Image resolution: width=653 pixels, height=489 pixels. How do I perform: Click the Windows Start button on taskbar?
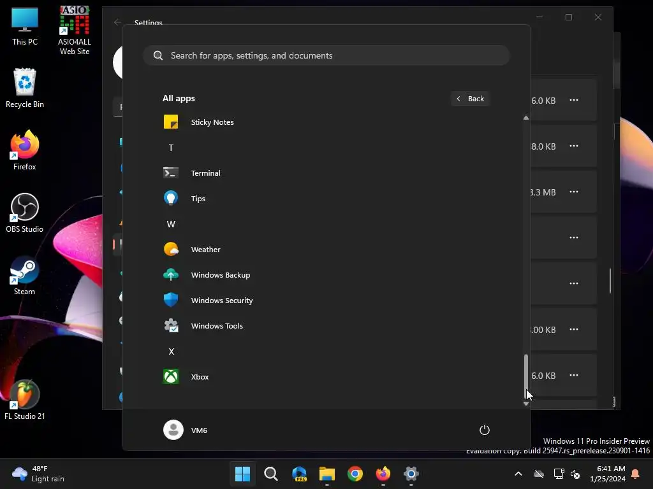pos(242,474)
